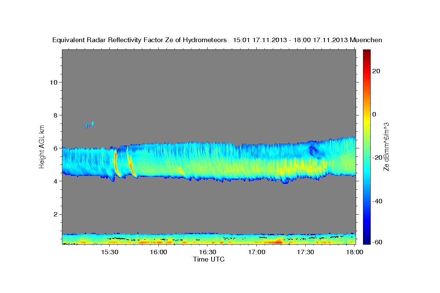Click the 'Height AGL km' axis label
440x293 pixels.
(42, 146)
